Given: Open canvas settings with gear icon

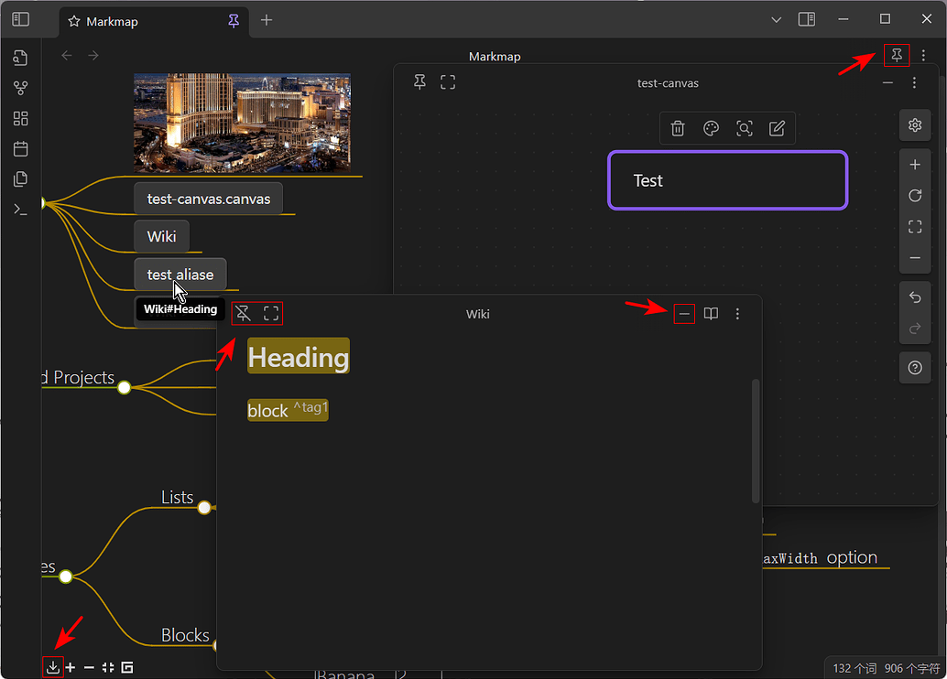Looking at the screenshot, I should coord(915,125).
